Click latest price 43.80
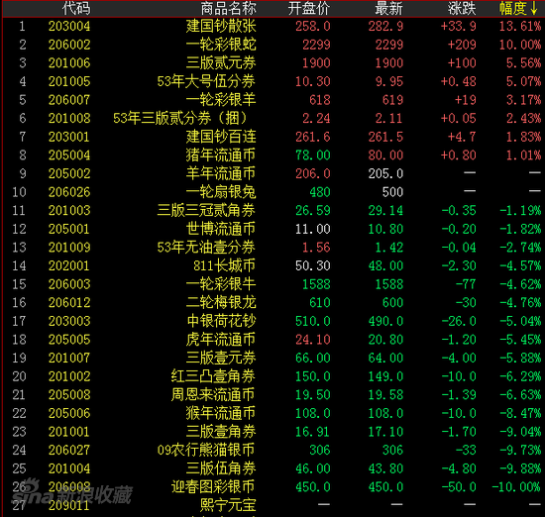 pyautogui.click(x=385, y=468)
